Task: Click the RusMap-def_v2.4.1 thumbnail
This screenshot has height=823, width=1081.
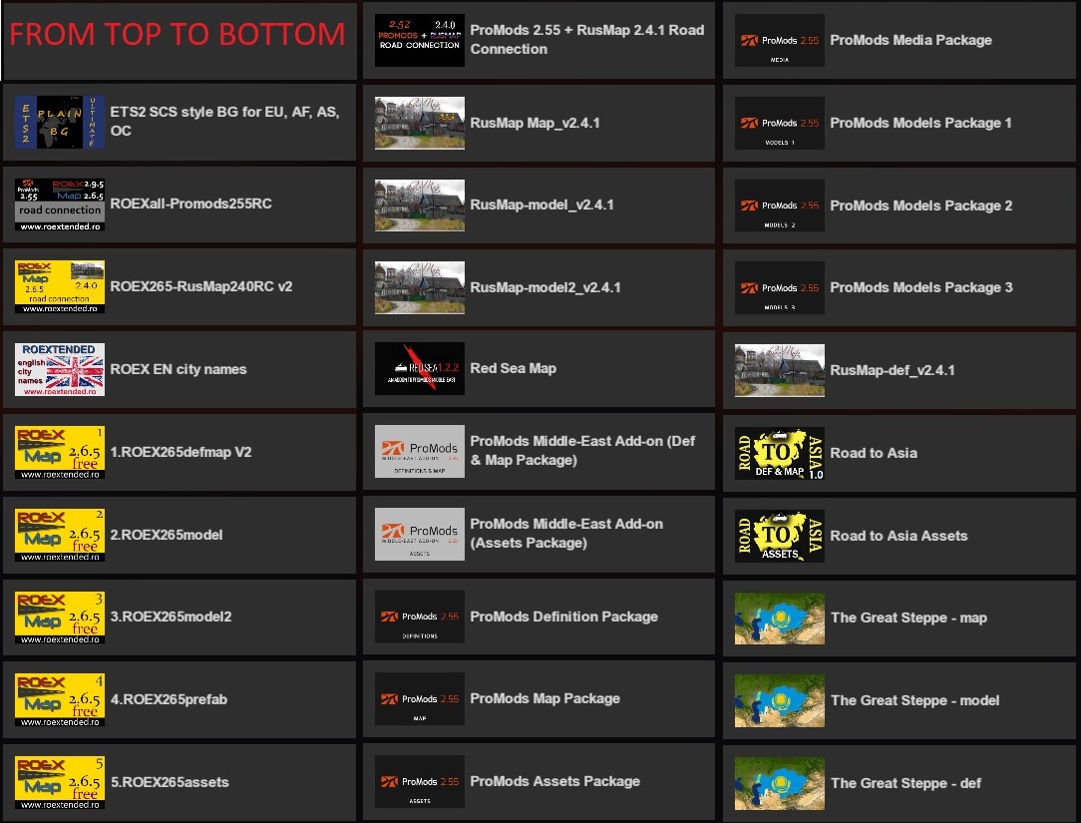Action: coord(780,370)
